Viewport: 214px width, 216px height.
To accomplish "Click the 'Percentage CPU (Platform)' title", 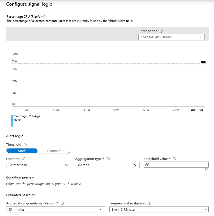I will pos(26,17).
